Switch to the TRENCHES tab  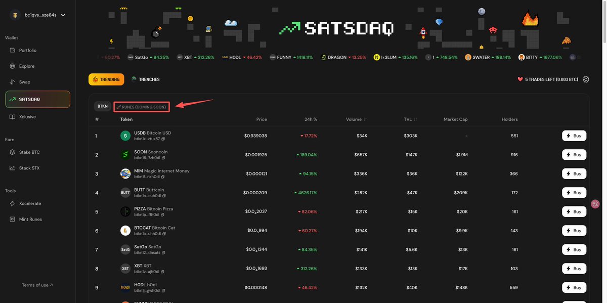coord(146,79)
